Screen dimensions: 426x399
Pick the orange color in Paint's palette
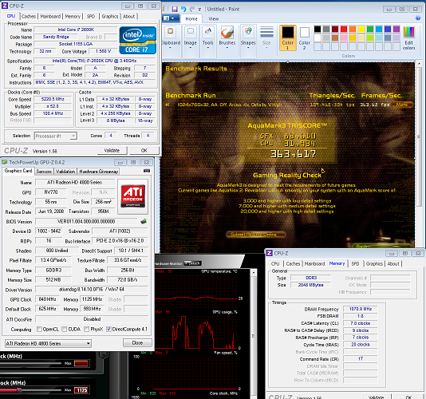353,29
